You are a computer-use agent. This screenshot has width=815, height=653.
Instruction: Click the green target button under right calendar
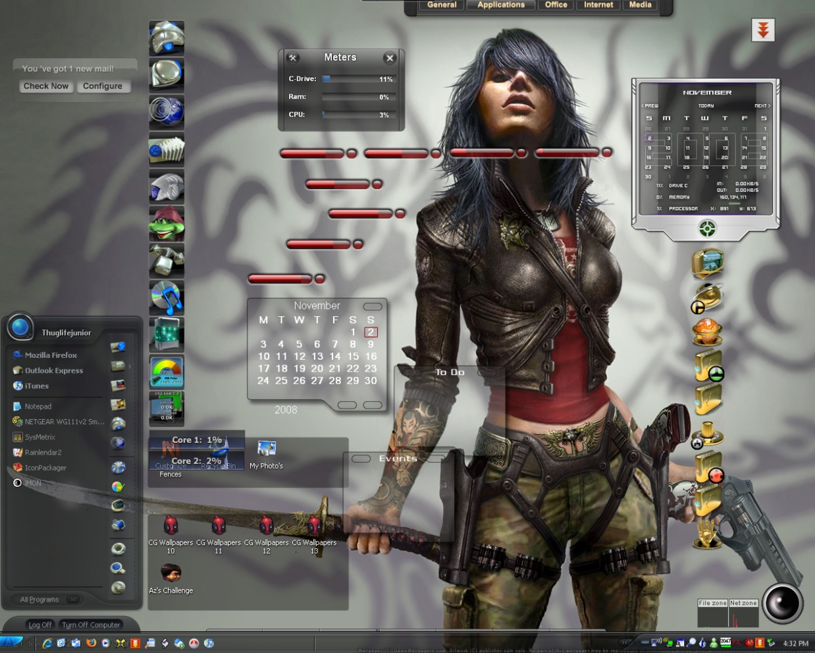(707, 229)
